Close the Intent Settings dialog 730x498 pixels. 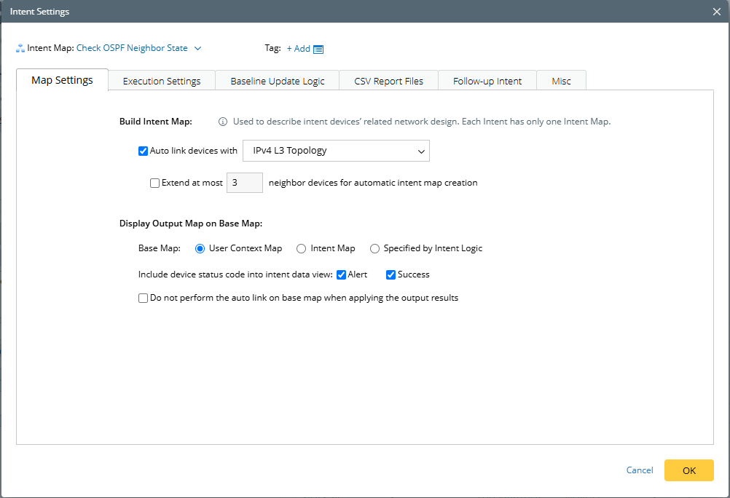pos(717,12)
